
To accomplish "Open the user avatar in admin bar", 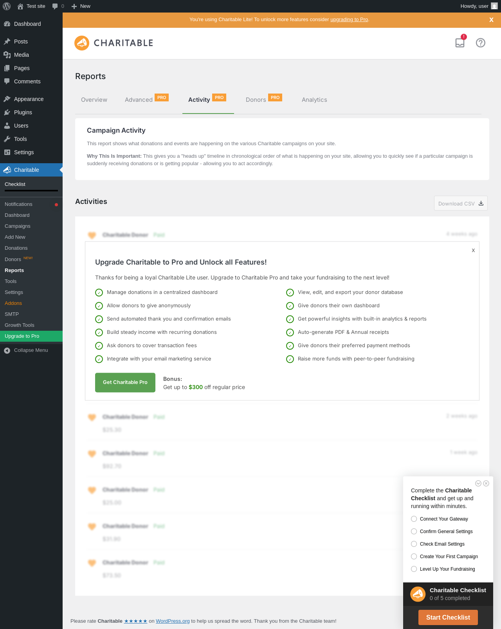I will [494, 6].
